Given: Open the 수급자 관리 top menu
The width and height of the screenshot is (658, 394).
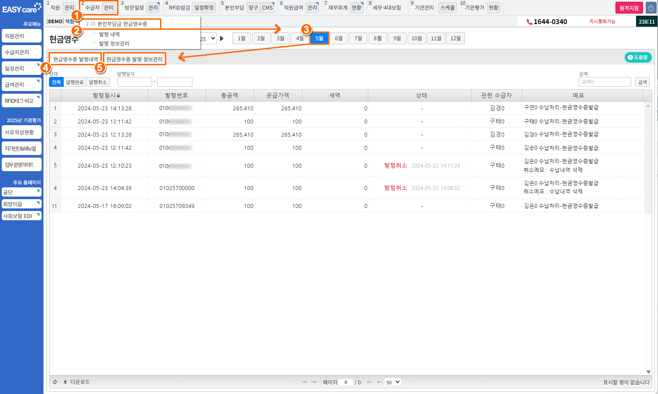Looking at the screenshot, I should pyautogui.click(x=108, y=7).
